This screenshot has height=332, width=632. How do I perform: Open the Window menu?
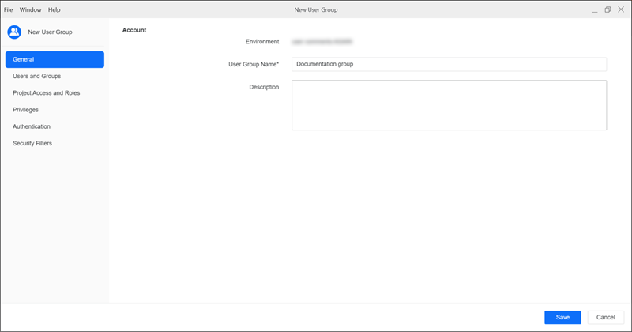pos(30,9)
